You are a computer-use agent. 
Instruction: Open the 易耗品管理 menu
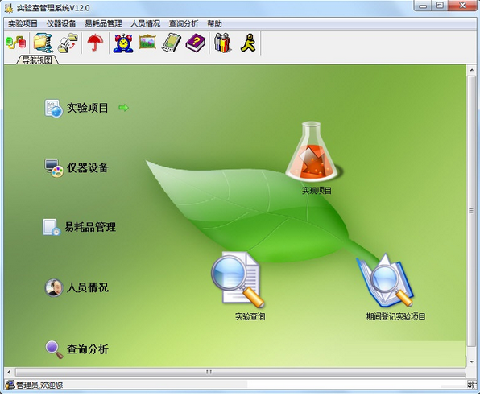(x=103, y=23)
